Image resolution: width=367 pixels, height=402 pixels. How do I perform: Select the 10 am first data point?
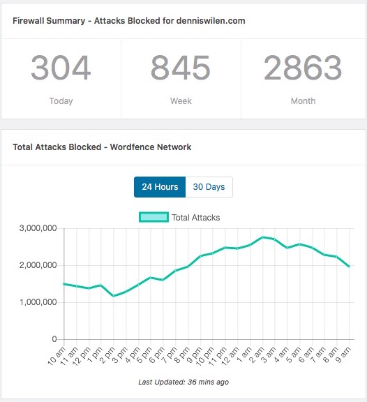click(64, 284)
